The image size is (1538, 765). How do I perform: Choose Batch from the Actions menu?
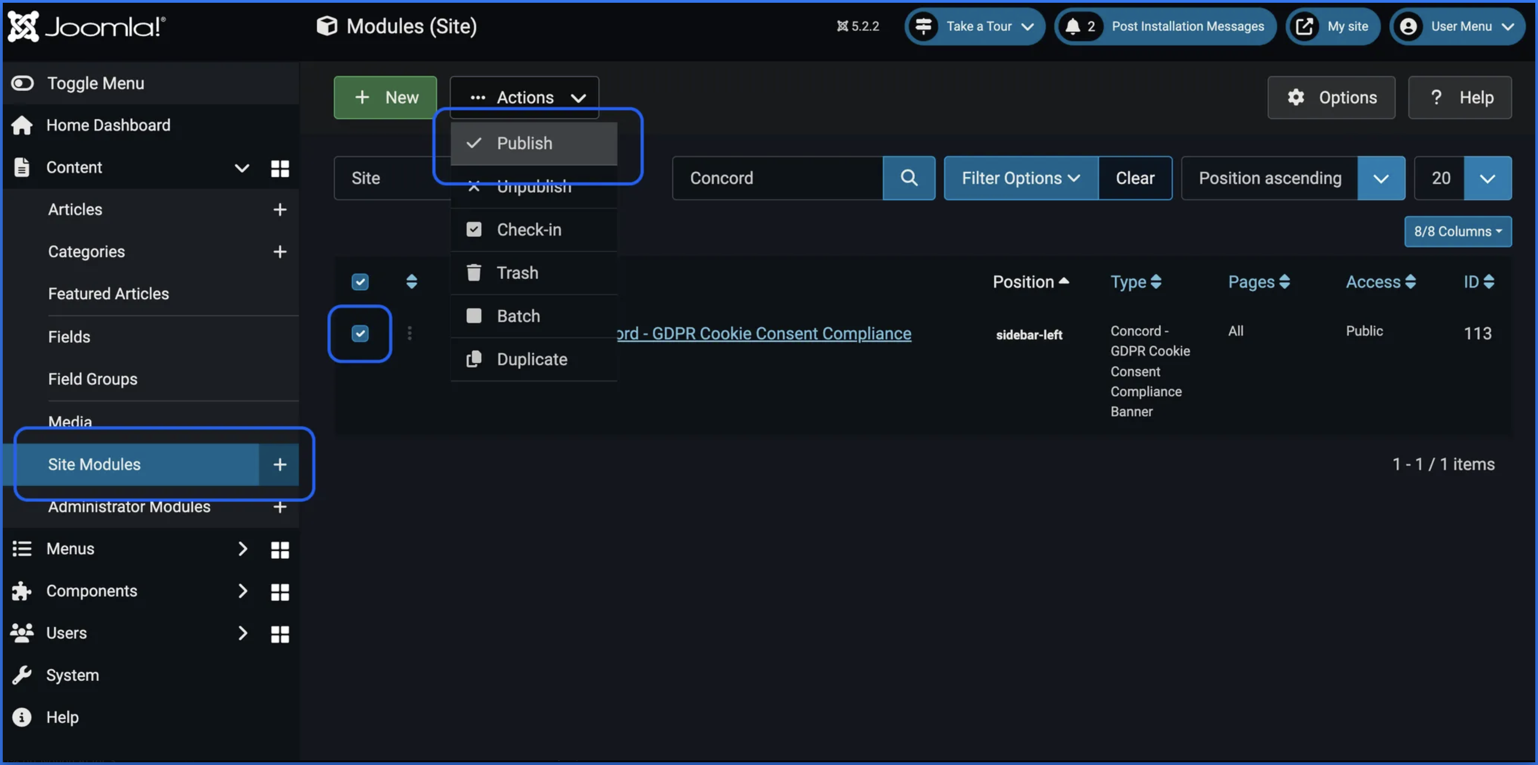[x=534, y=316]
